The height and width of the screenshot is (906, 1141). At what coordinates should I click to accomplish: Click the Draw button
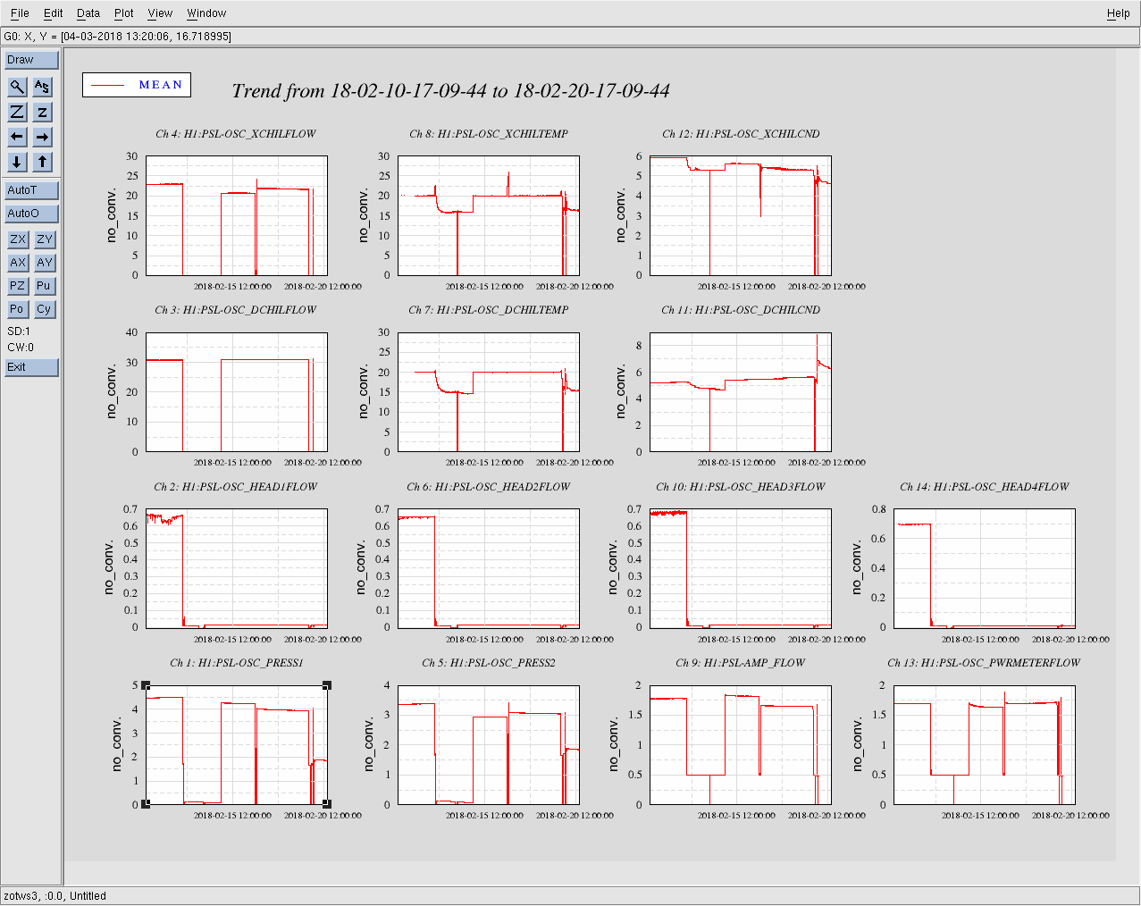point(31,60)
